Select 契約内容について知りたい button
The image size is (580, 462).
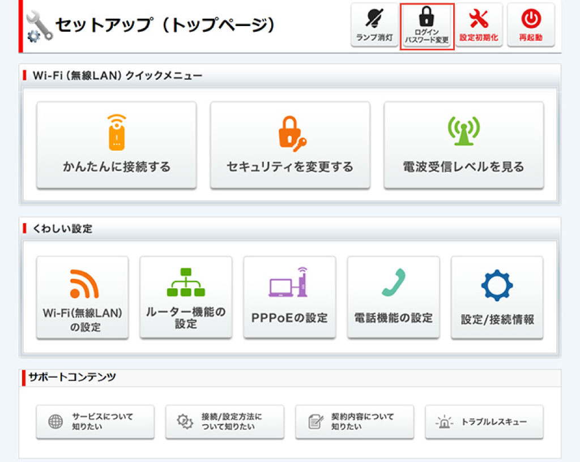click(354, 422)
